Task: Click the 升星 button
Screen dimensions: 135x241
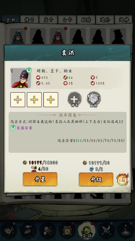Action: point(40,179)
